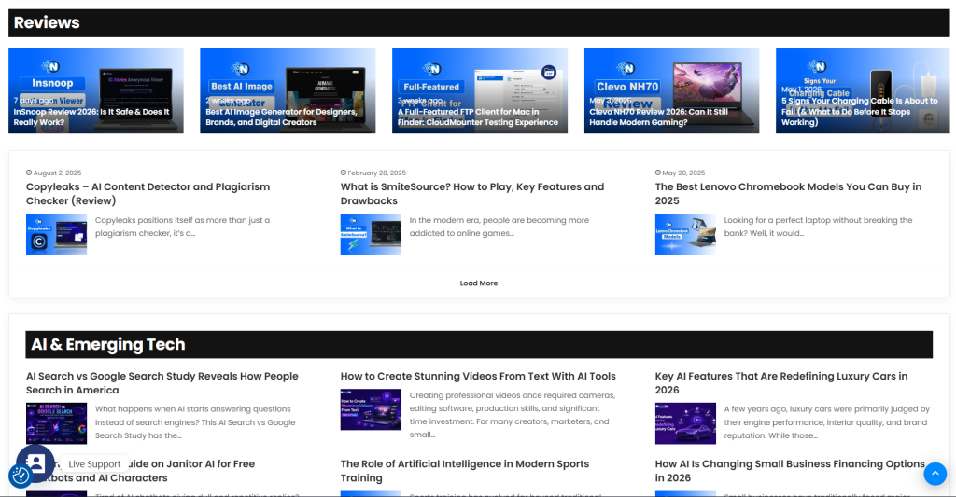Click the Copyleaks article thumbnail image
956x497 pixels.
[56, 234]
